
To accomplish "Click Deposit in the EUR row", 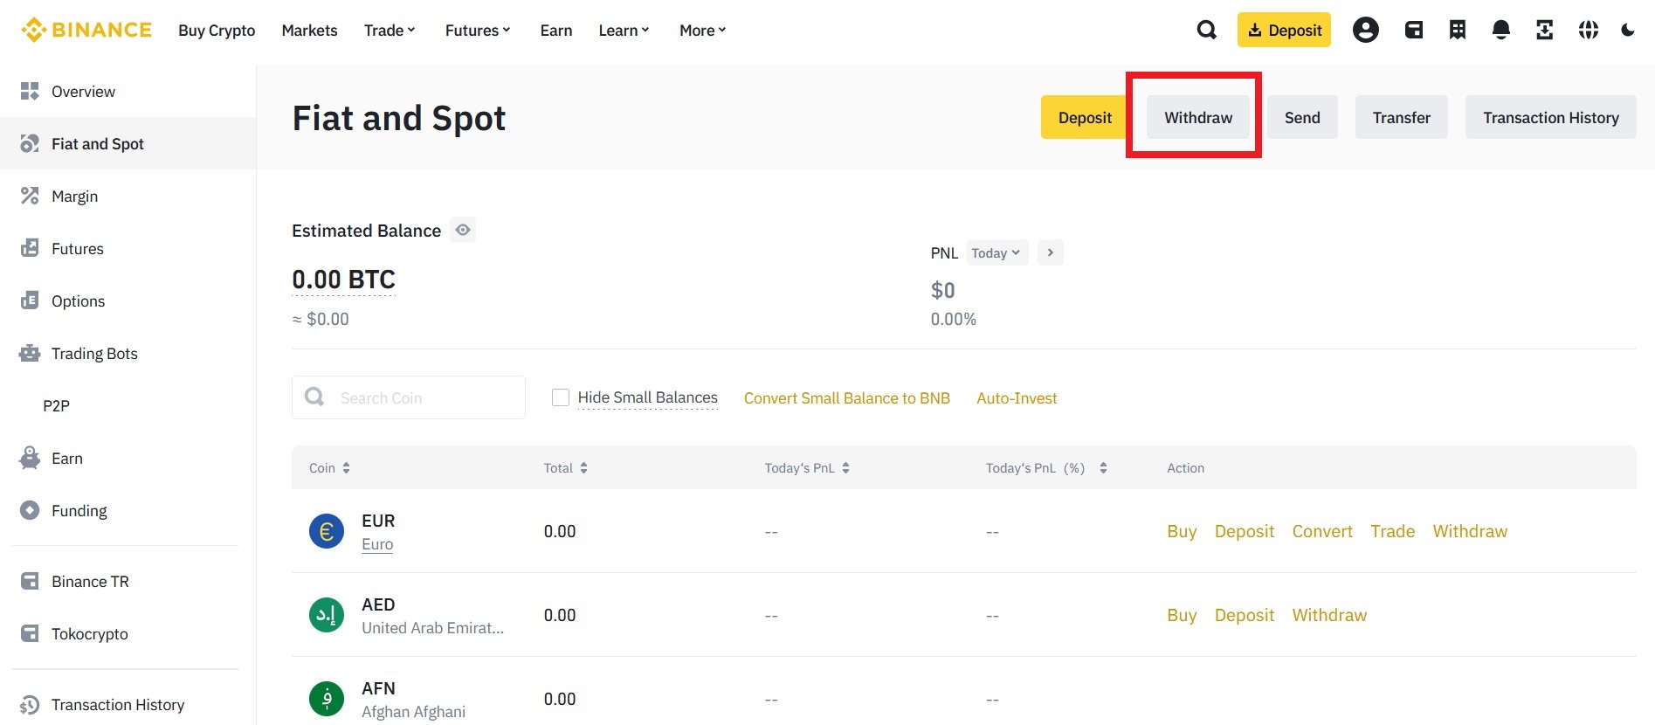I will click(x=1245, y=531).
